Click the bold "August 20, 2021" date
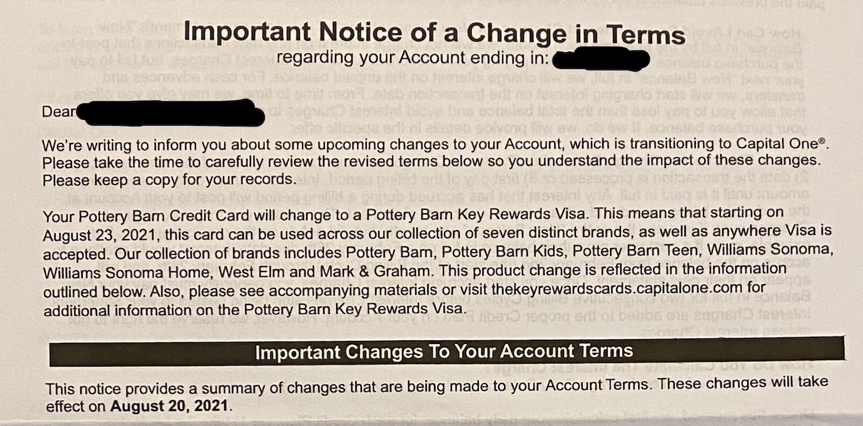863x426 pixels. [x=169, y=406]
